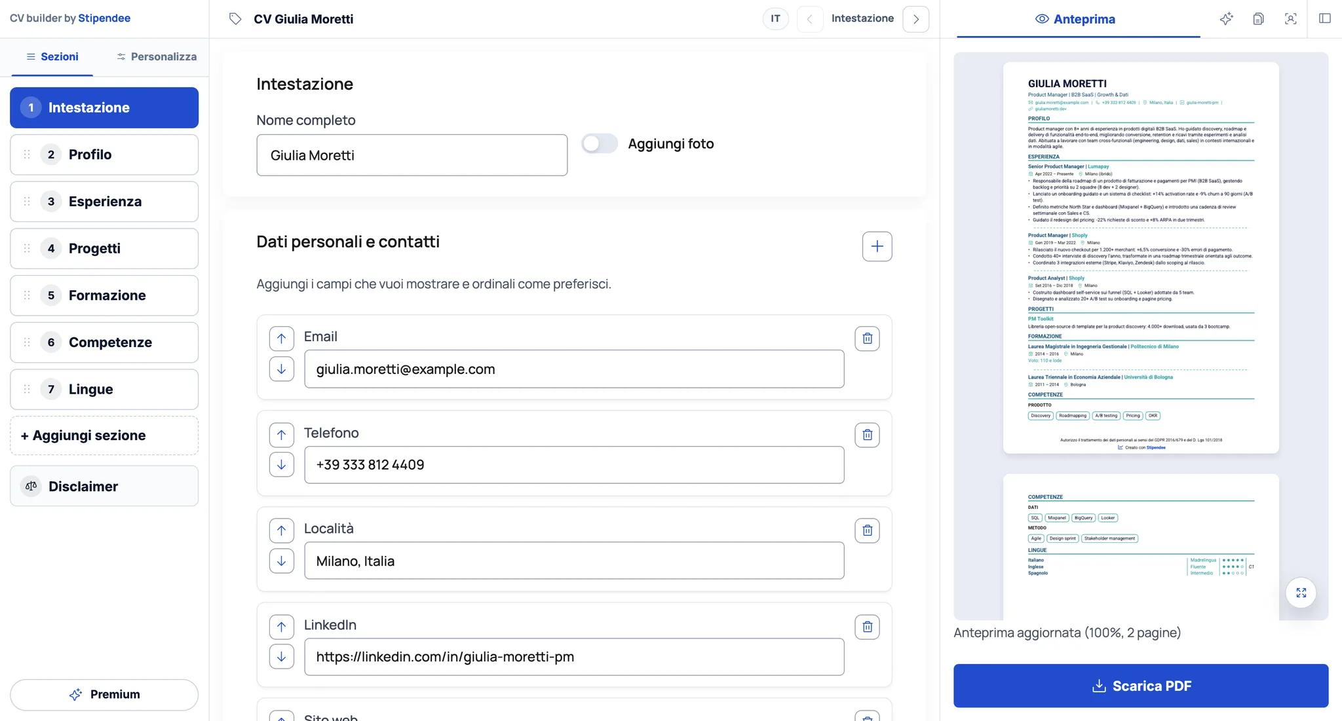Open the Competenze section
This screenshot has height=721, width=1342.
click(x=104, y=342)
